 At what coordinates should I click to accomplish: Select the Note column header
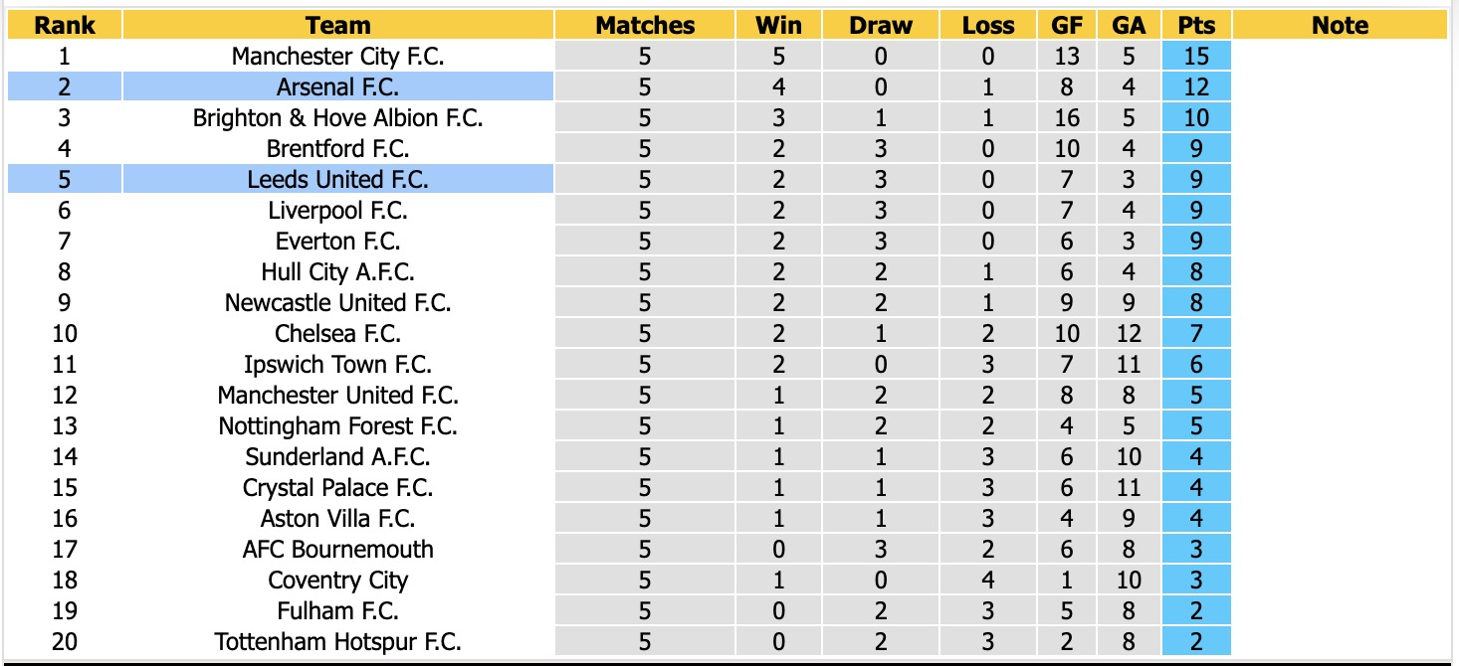coord(1340,26)
